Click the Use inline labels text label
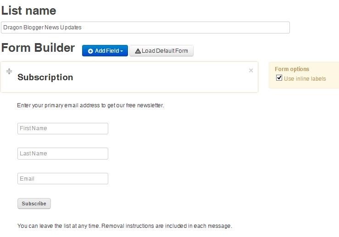 click(305, 79)
